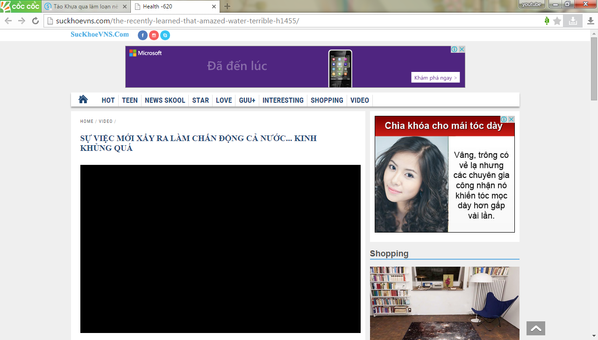Open the LOVE menu section
598x340 pixels.
(224, 100)
